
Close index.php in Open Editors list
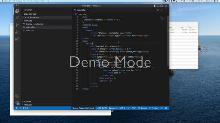pyautogui.click(x=25, y=17)
